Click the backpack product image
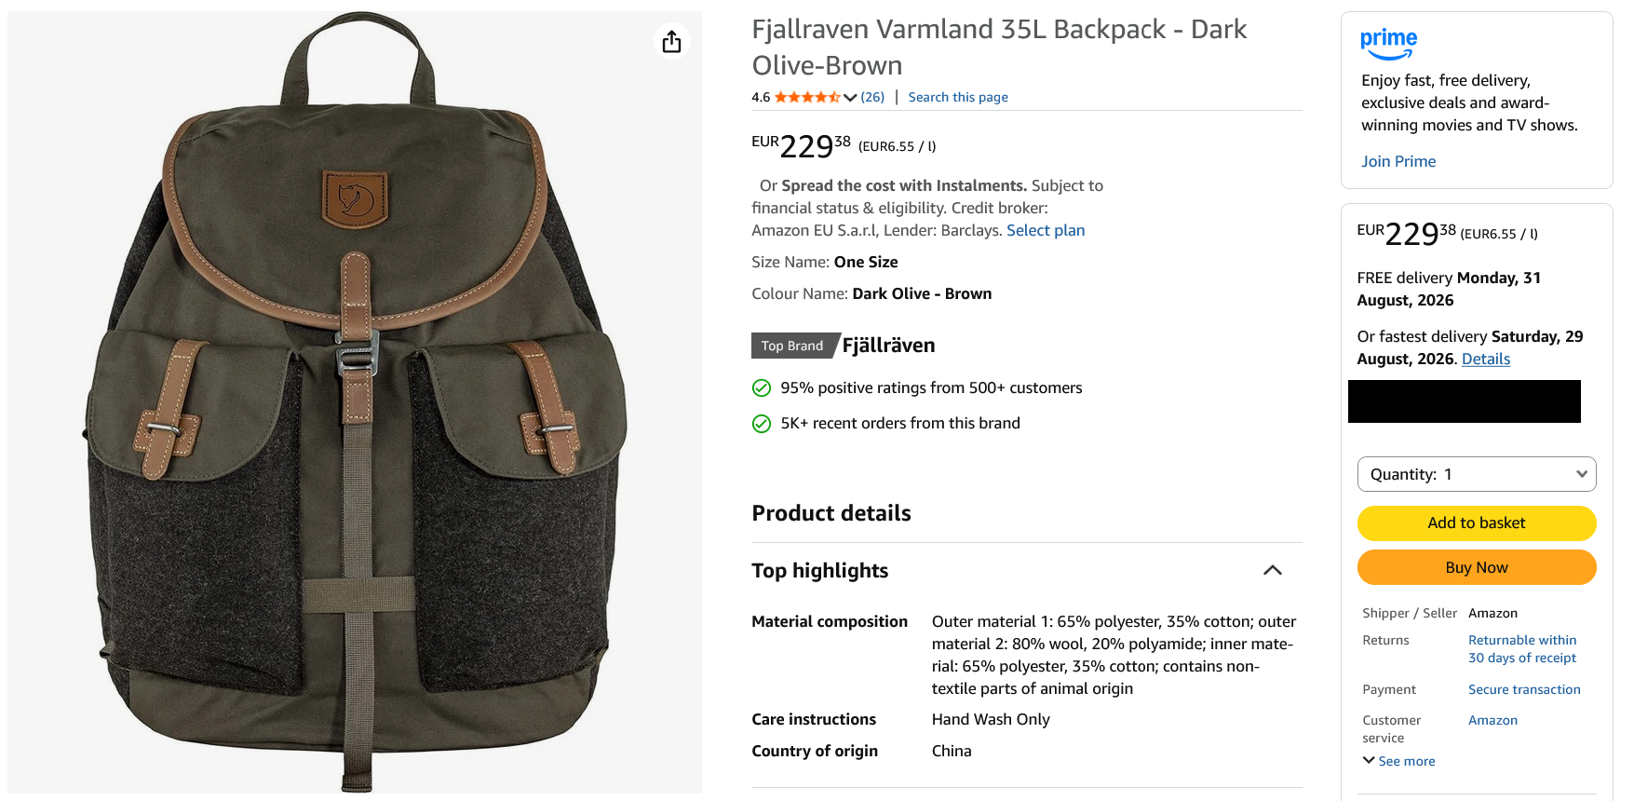The image size is (1634, 801). tap(355, 402)
